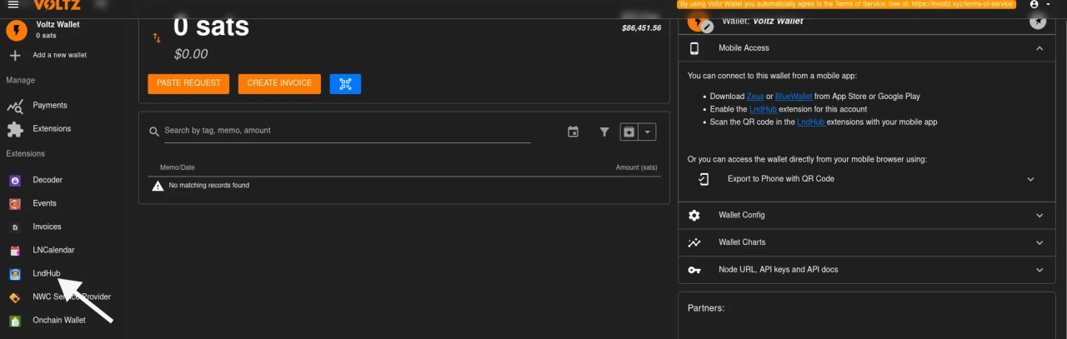This screenshot has height=339, width=1067.
Task: Click the Memo/Date column header
Action: pos(178,167)
